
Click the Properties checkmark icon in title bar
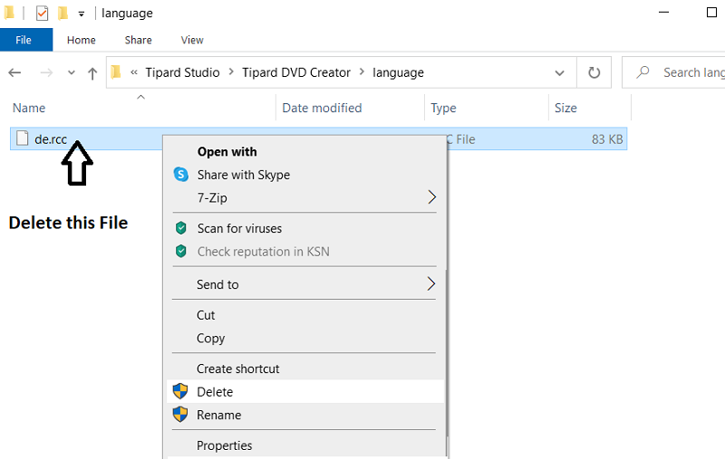point(42,14)
